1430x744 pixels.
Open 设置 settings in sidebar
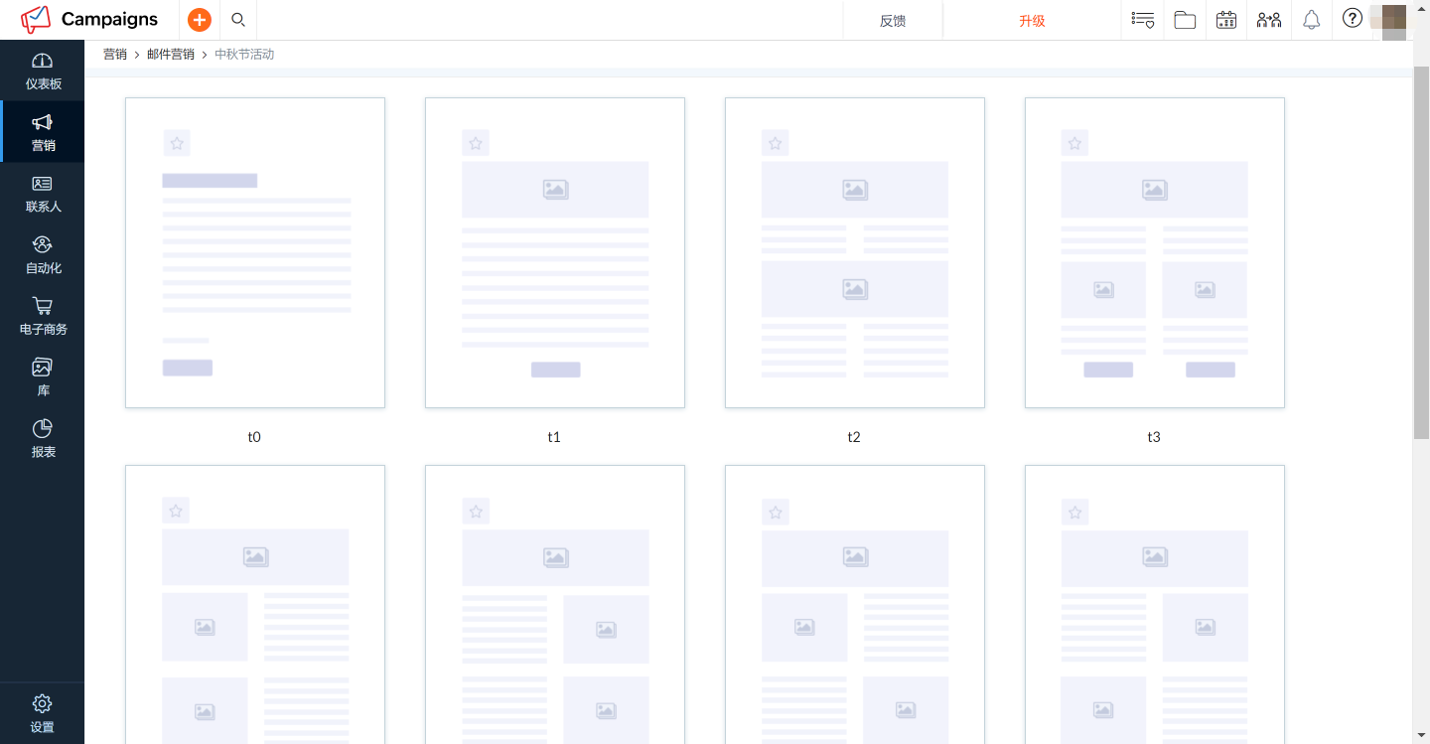tap(42, 713)
